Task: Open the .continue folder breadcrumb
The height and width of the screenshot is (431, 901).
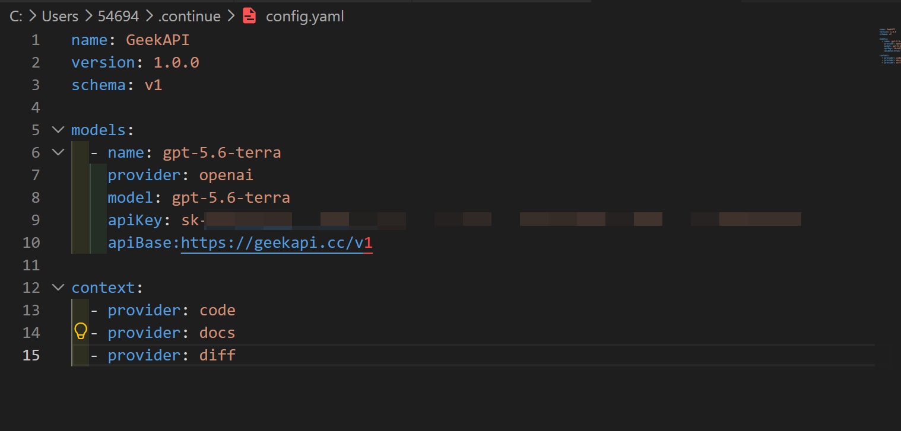Action: click(189, 16)
